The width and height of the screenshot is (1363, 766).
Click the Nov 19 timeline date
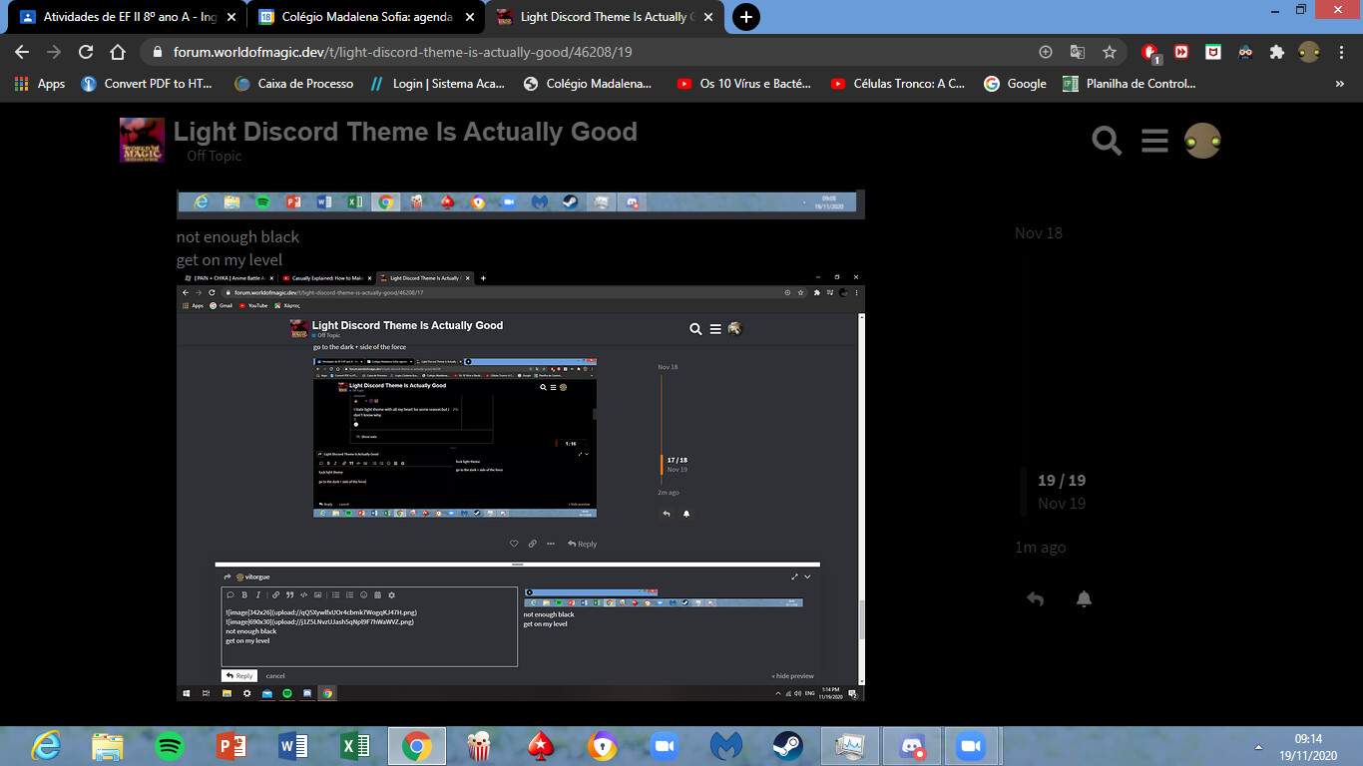tap(1062, 504)
